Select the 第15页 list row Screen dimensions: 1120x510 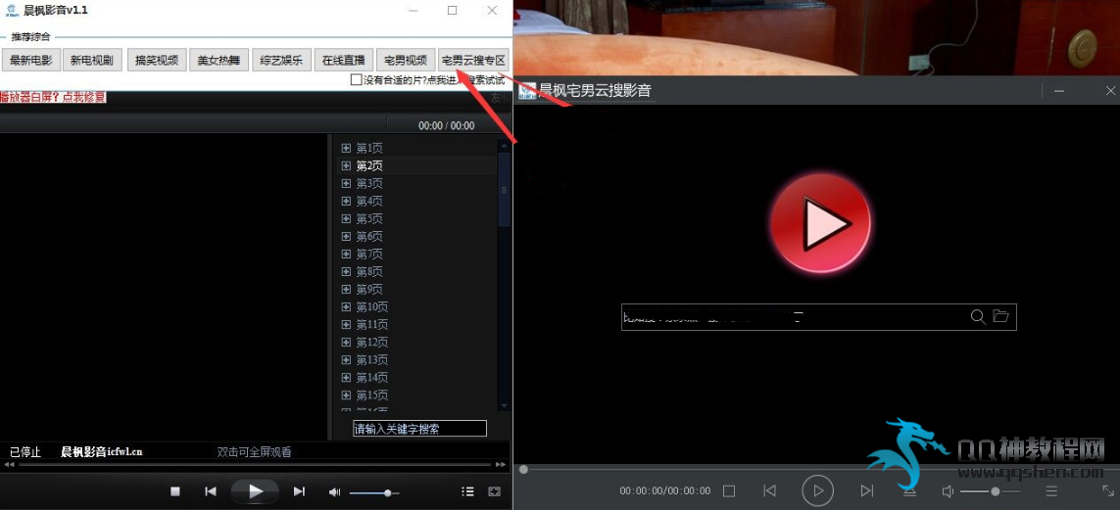click(417, 395)
